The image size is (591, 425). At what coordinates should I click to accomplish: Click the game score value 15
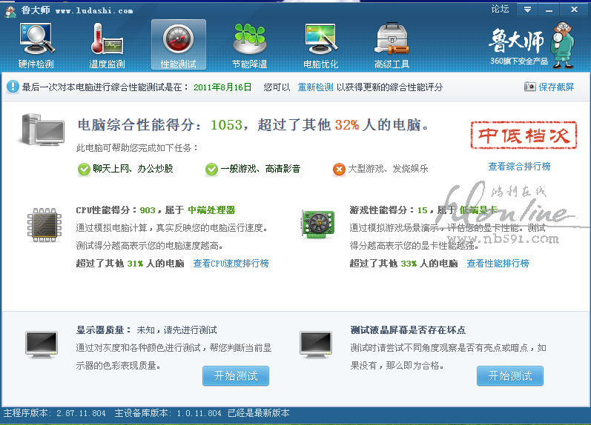coord(423,210)
